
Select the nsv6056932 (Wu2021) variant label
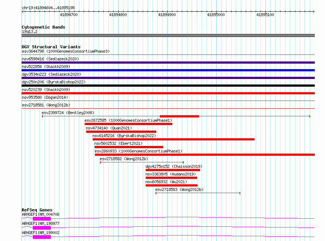(x=166, y=182)
